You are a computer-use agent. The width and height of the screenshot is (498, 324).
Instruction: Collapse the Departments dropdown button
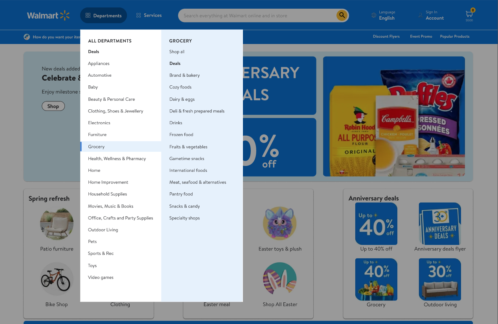pos(103,15)
